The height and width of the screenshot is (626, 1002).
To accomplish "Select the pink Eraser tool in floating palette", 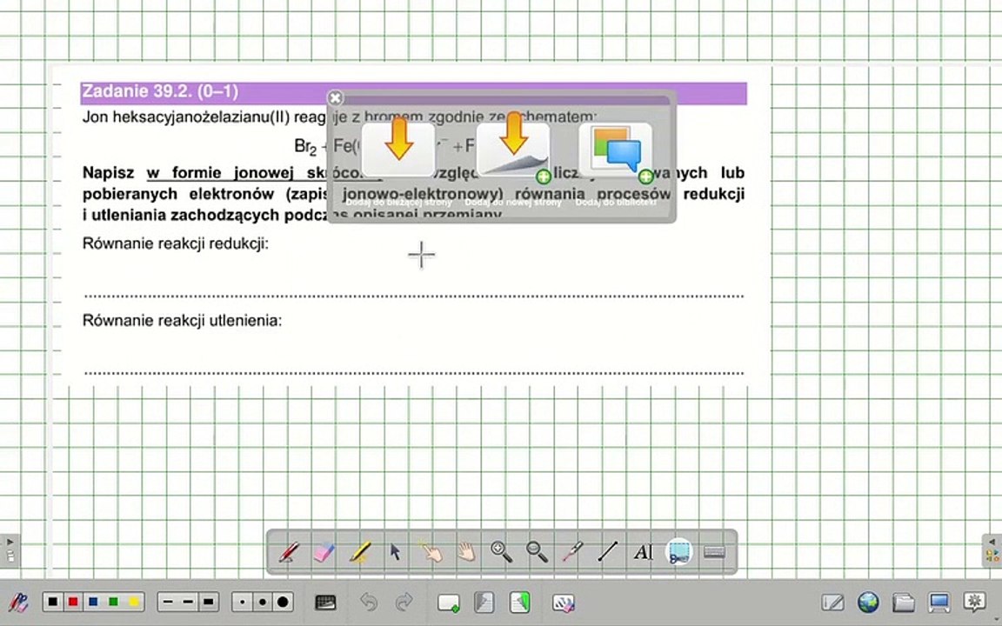I will tap(324, 552).
